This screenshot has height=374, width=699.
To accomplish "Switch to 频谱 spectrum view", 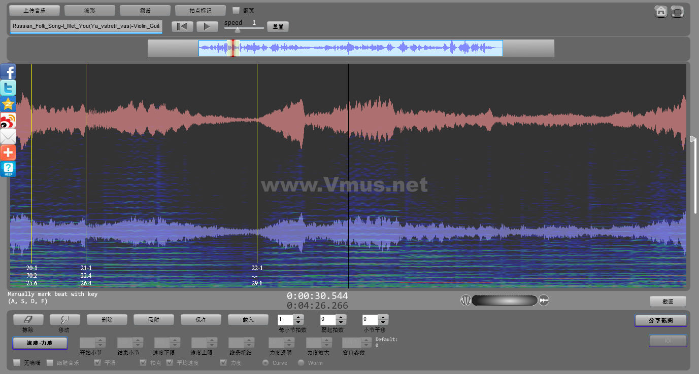I will [x=145, y=10].
